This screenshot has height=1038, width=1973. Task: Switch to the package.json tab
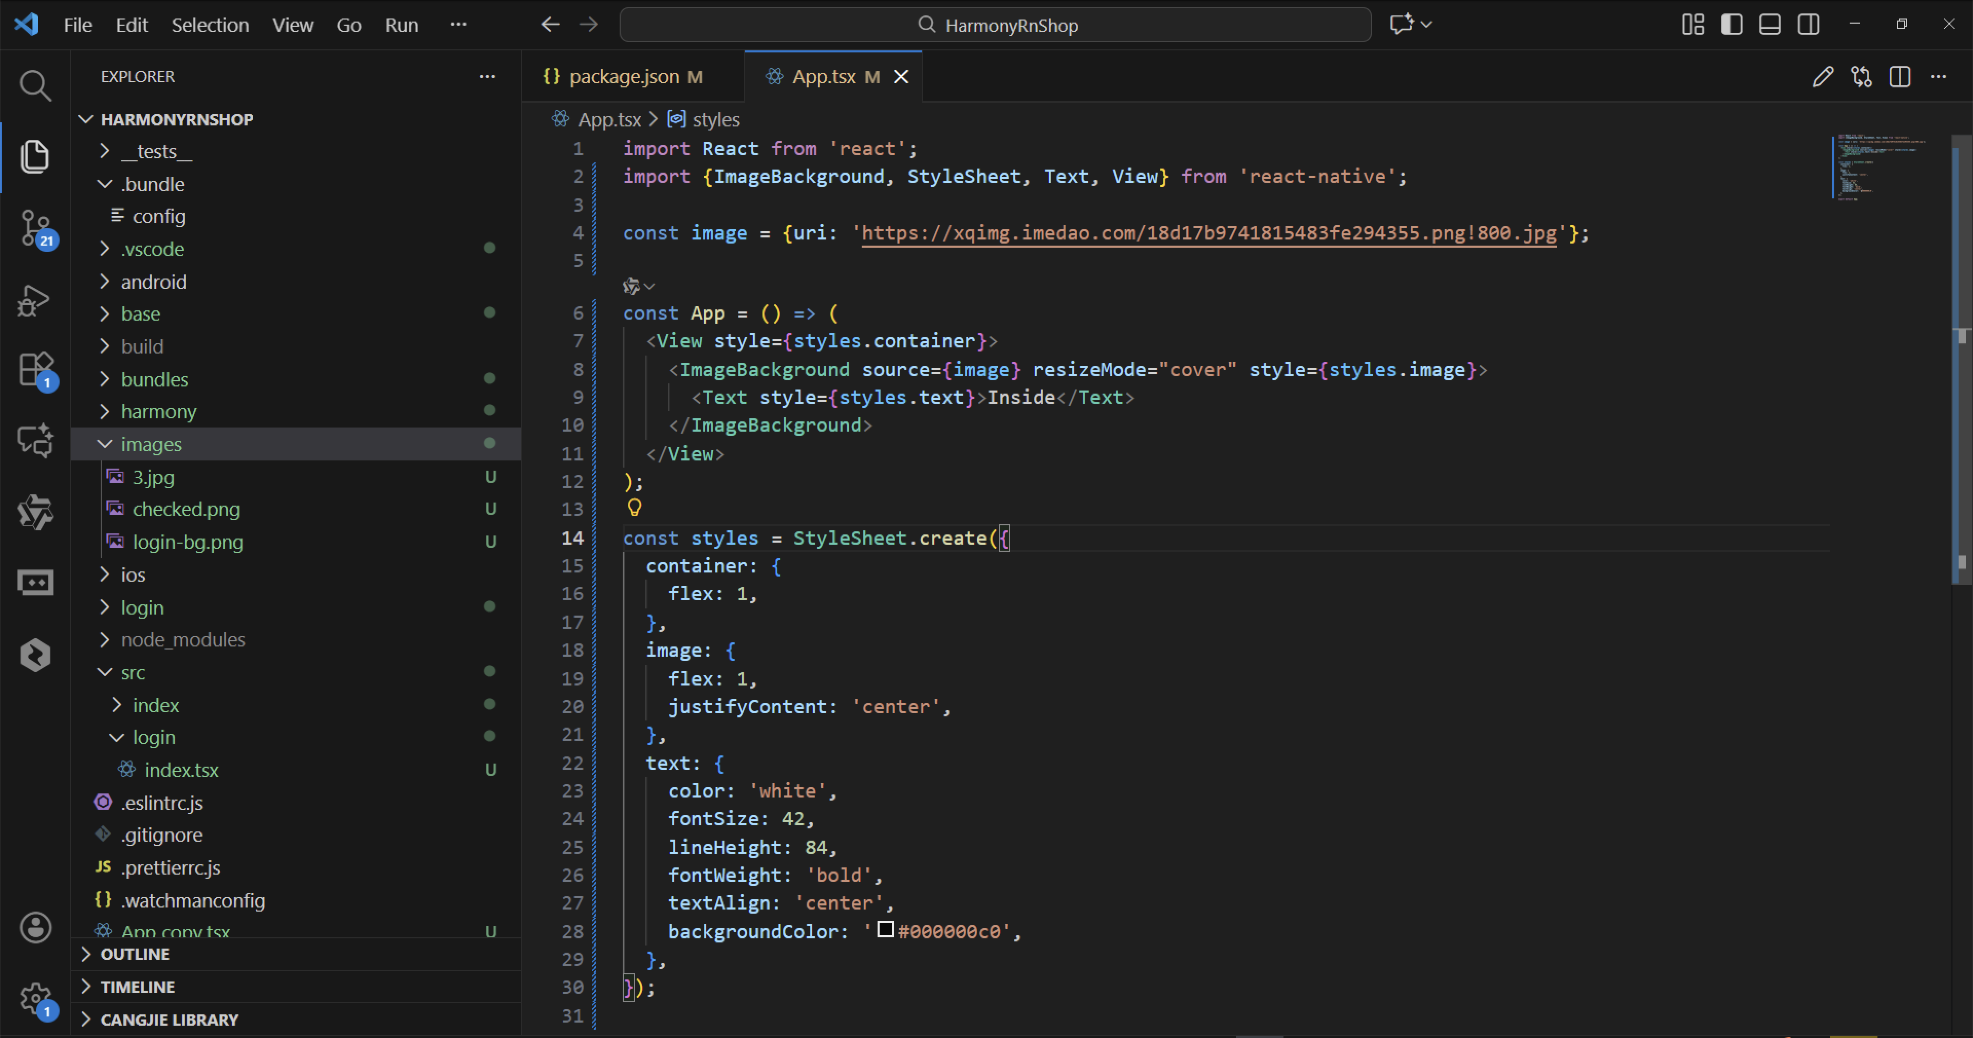[632, 77]
